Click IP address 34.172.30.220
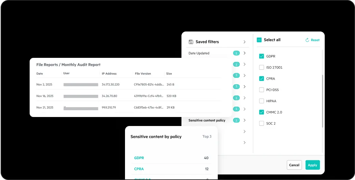 coord(110,85)
